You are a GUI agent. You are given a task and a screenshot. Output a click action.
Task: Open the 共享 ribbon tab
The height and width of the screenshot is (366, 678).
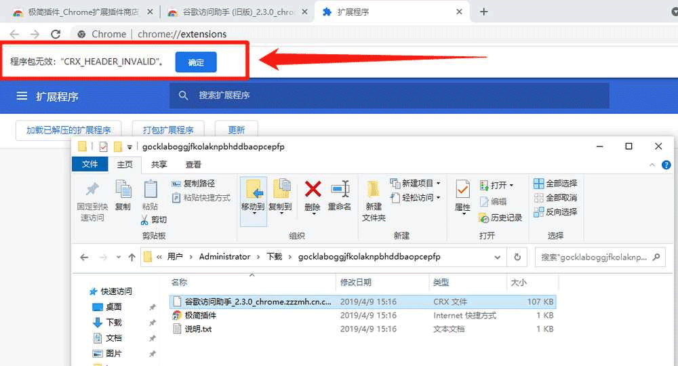[159, 164]
